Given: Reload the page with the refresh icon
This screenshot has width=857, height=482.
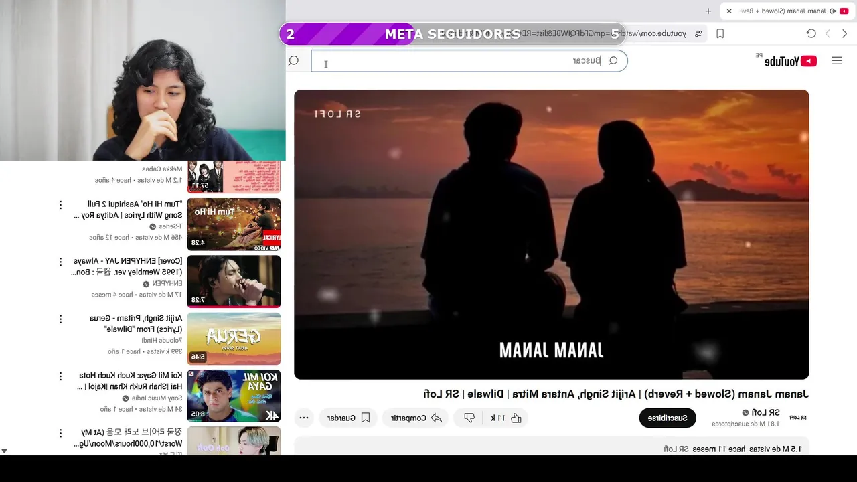Looking at the screenshot, I should point(811,33).
